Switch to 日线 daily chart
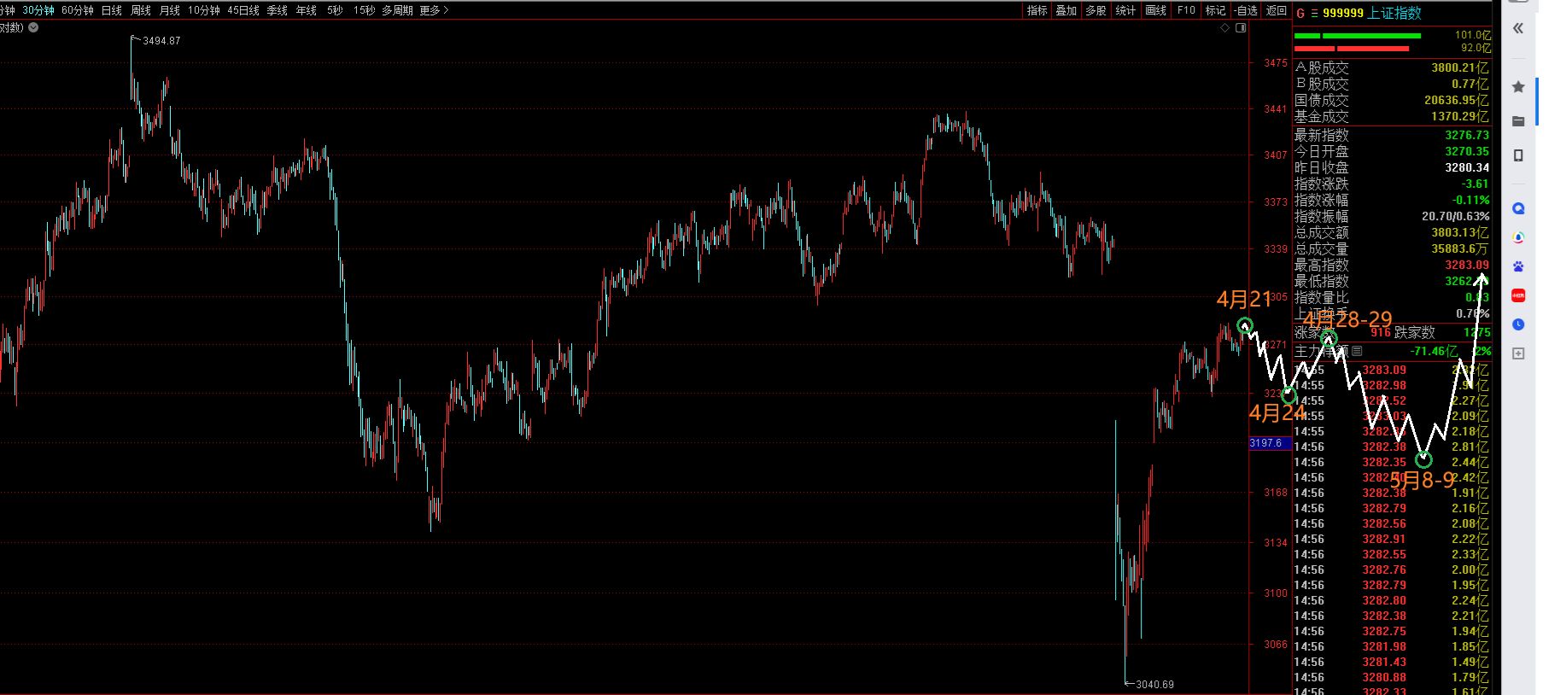Screen dimensions: 1566x695 click(x=112, y=10)
